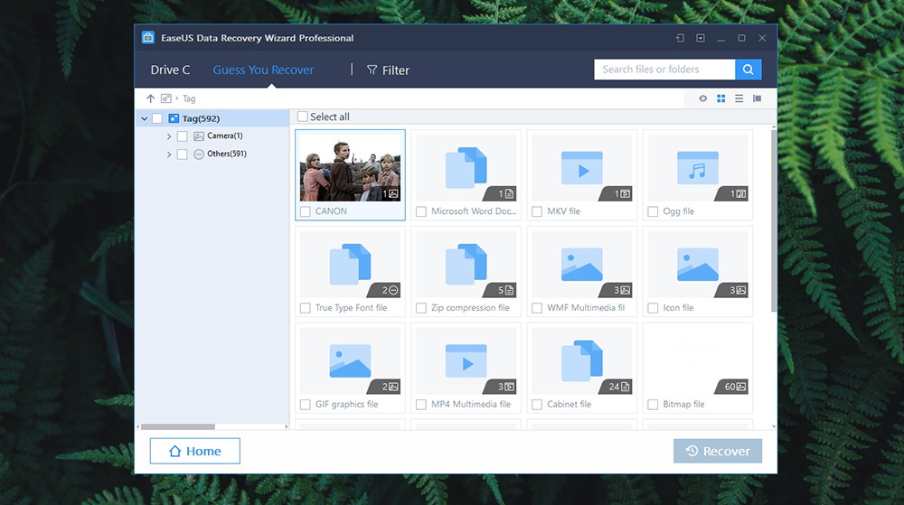
Task: Tick the Bitmap file checkbox
Action: [x=653, y=405]
